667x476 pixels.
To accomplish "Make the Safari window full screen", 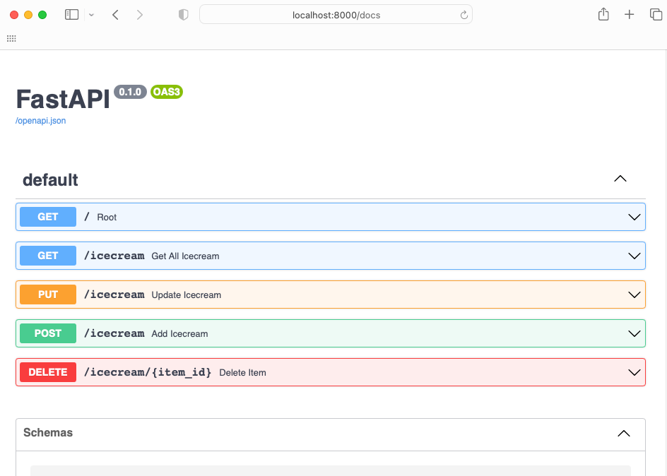I will coord(42,15).
